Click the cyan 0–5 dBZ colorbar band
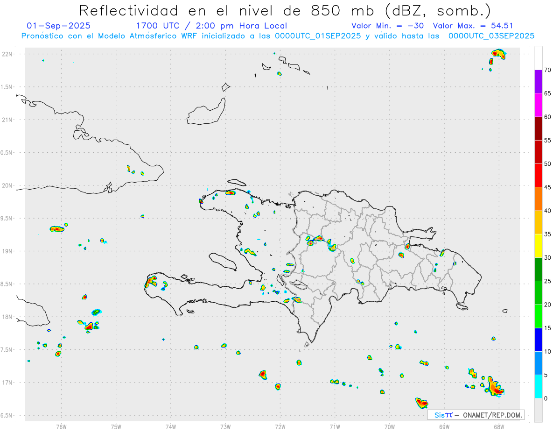560x433 pixels. tap(538, 387)
